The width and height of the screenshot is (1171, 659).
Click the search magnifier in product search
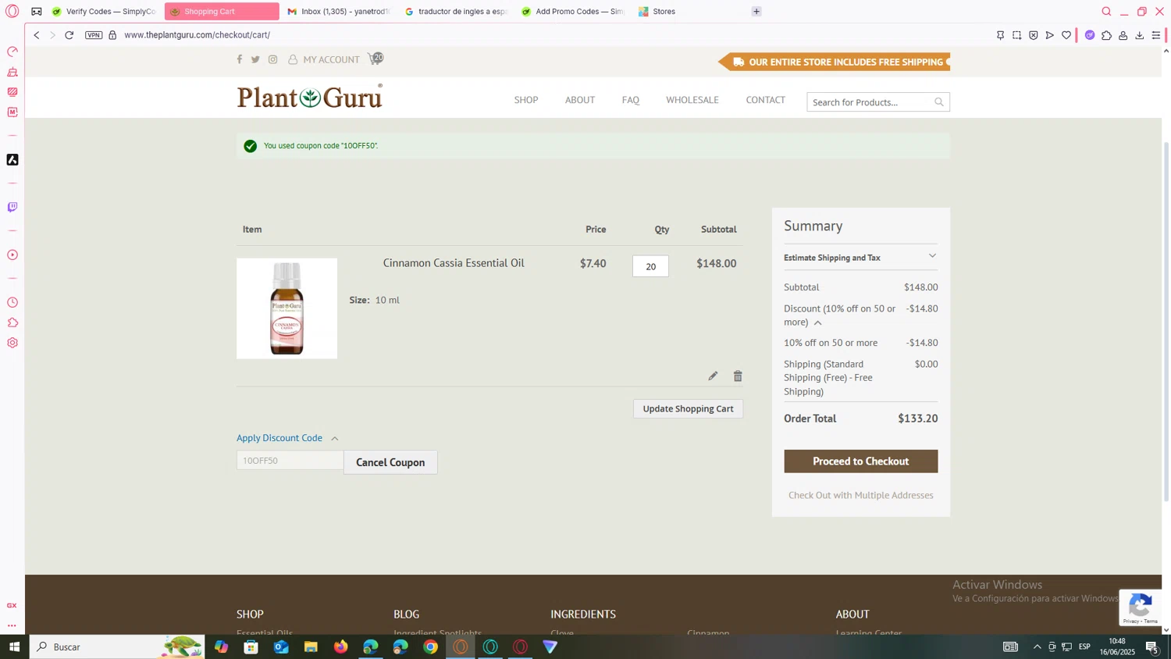tap(939, 102)
